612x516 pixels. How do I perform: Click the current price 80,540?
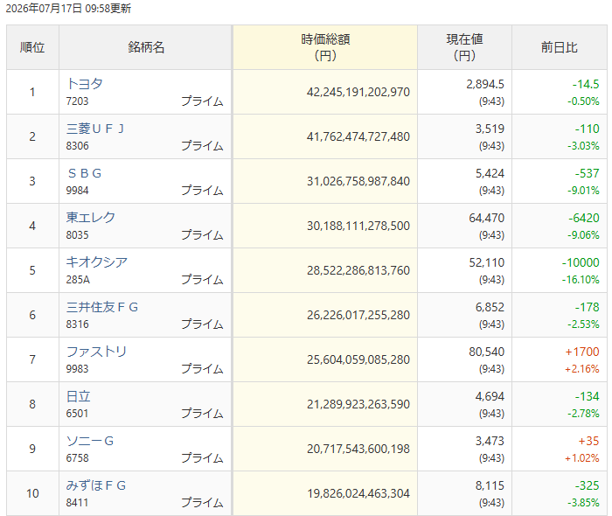(x=487, y=352)
